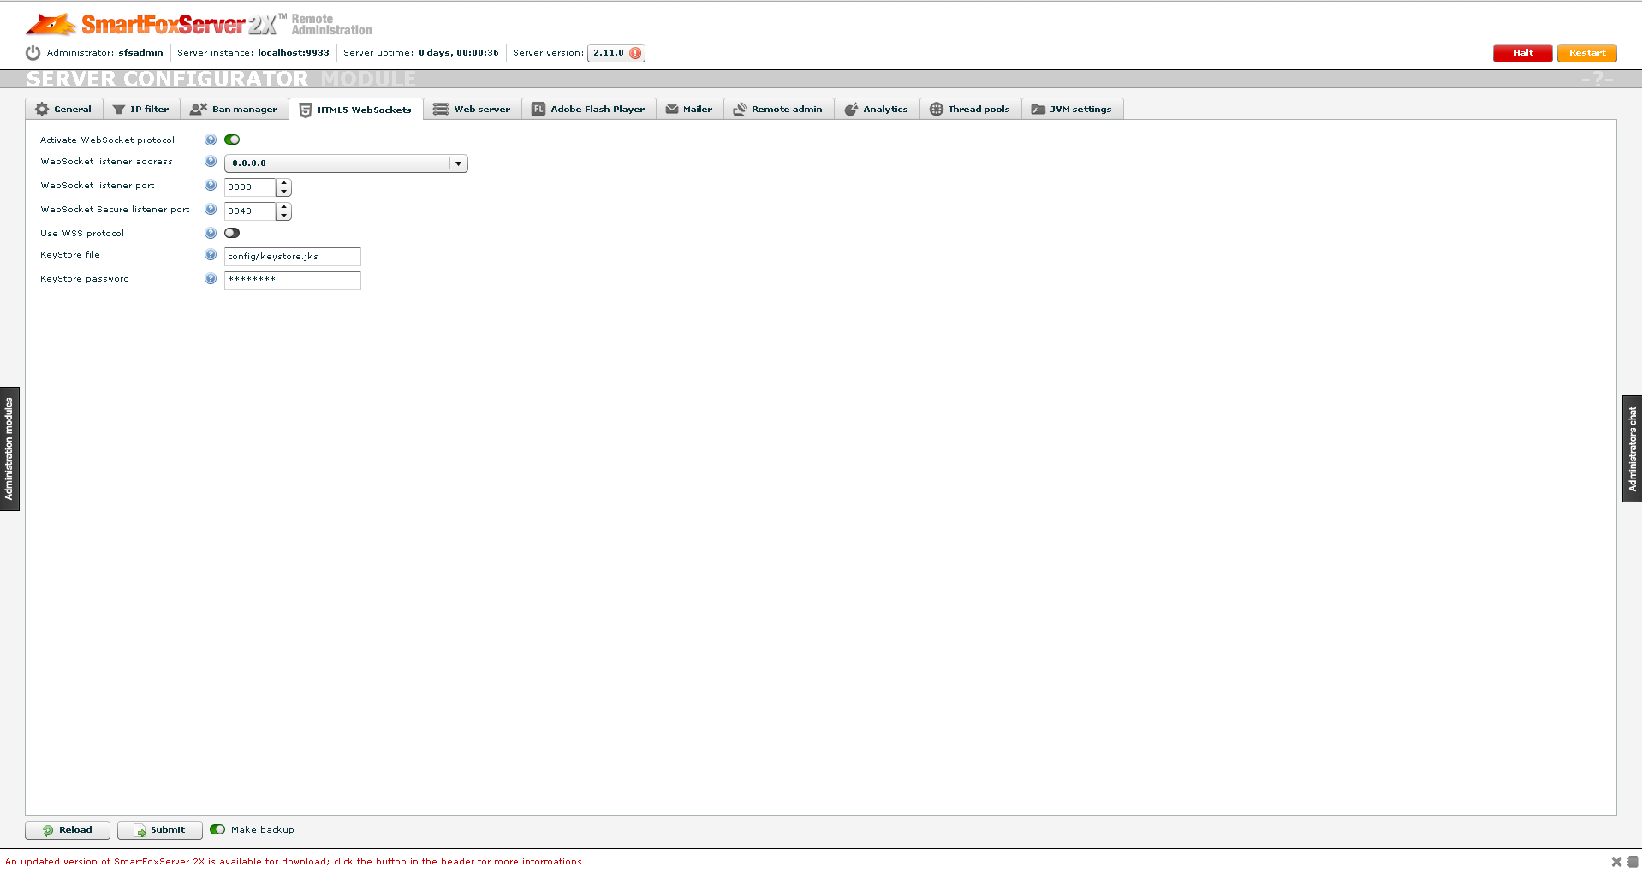Click help icon for Use WSS protocol
Image resolution: width=1642 pixels, height=873 pixels.
[x=211, y=233]
